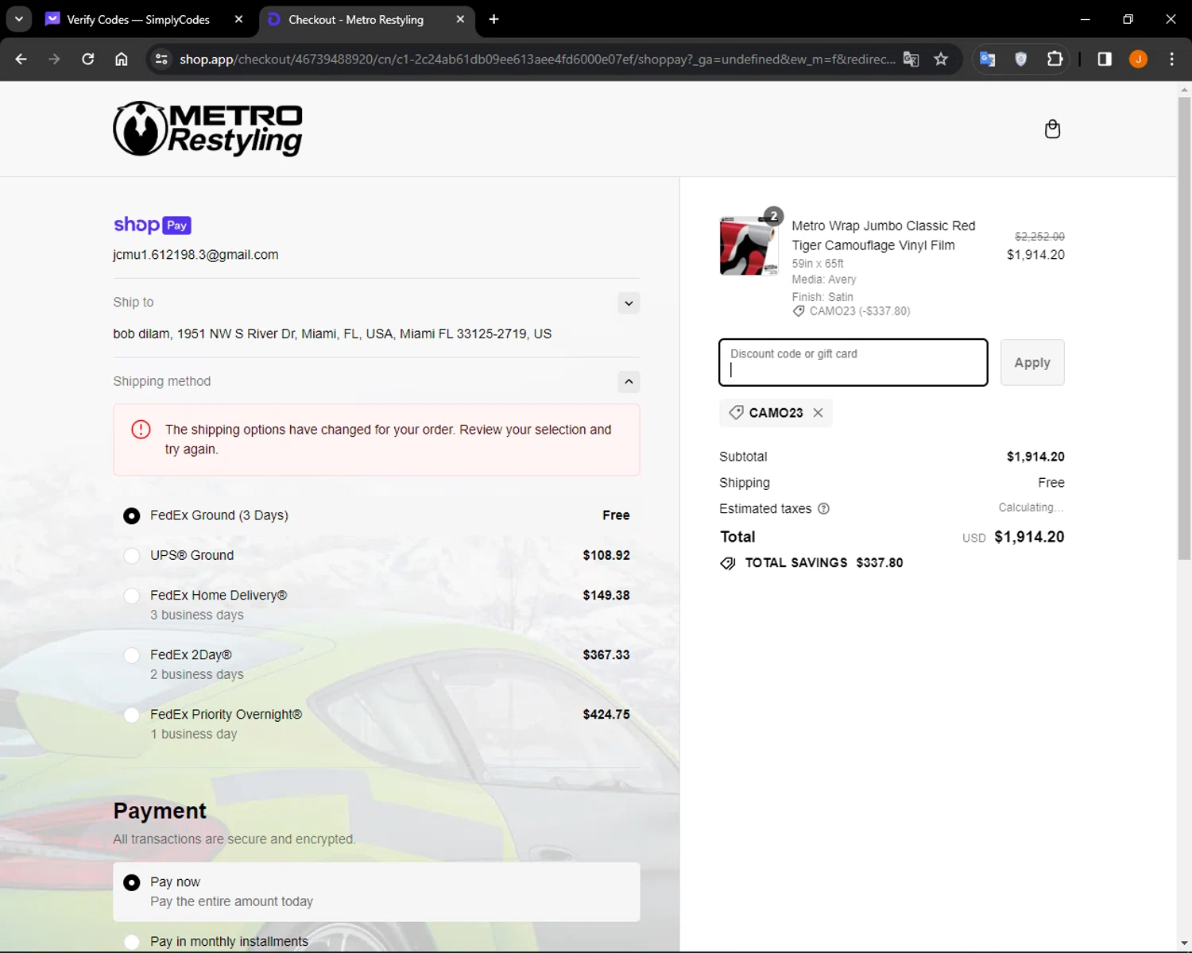The height and width of the screenshot is (953, 1192).
Task: Collapse the Shipping method section
Action: pyautogui.click(x=629, y=382)
